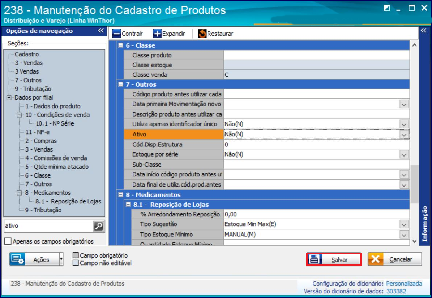432x298 pixels.
Task: Click the X icon on Cancelar
Action: click(x=375, y=259)
